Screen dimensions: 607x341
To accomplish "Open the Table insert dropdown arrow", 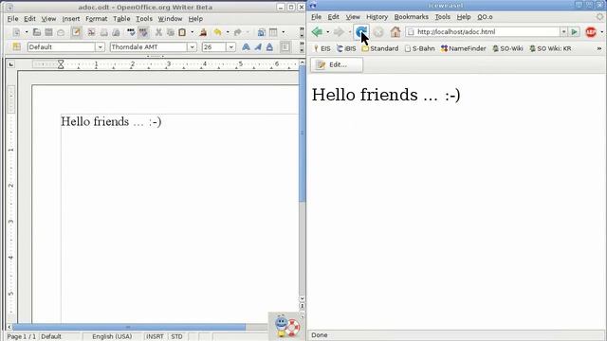I will tap(283, 32).
